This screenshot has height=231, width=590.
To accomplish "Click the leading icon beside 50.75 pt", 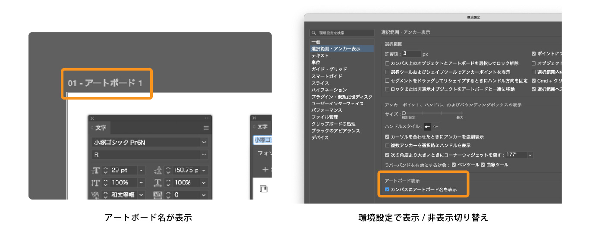I will click(x=158, y=170).
